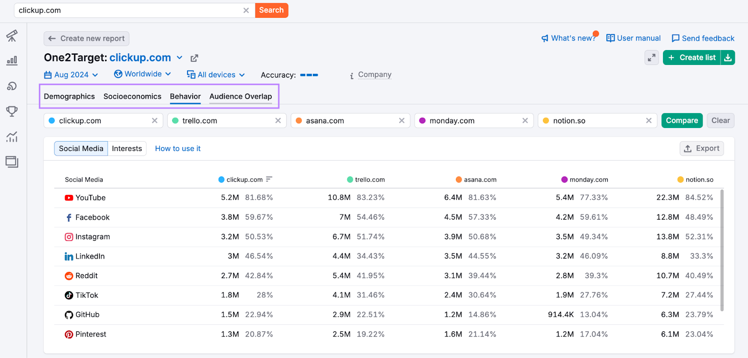748x358 pixels.
Task: Select the Behavior tab
Action: (185, 96)
